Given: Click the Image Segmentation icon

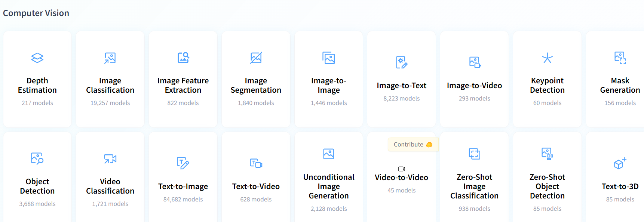Looking at the screenshot, I should coord(256,58).
